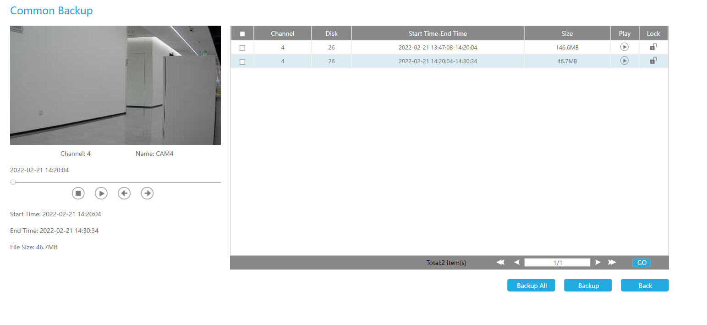Click the page number input field
This screenshot has width=707, height=325.
tap(557, 263)
